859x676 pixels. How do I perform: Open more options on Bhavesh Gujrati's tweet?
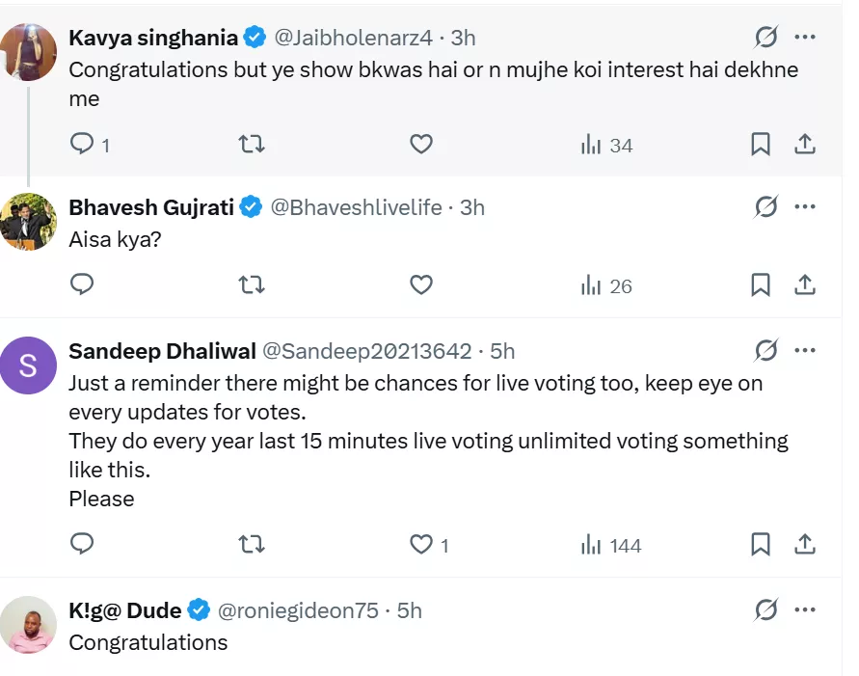805,206
